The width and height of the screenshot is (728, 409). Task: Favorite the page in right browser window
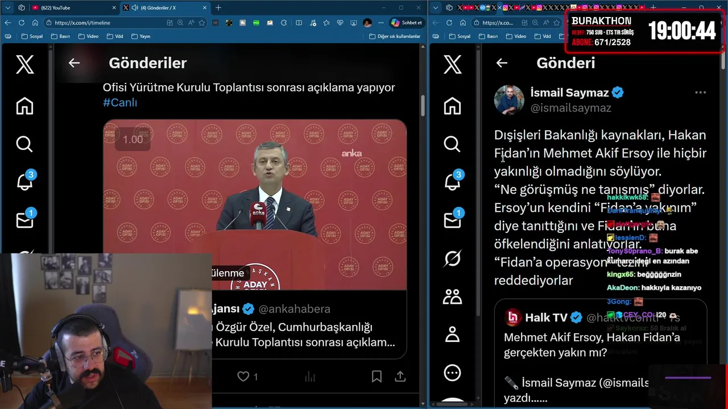coord(557,23)
